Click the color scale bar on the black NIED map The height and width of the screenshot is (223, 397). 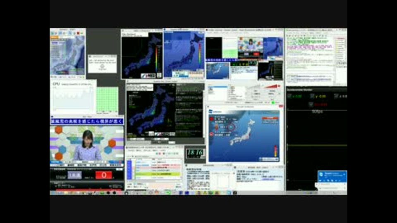point(157,58)
